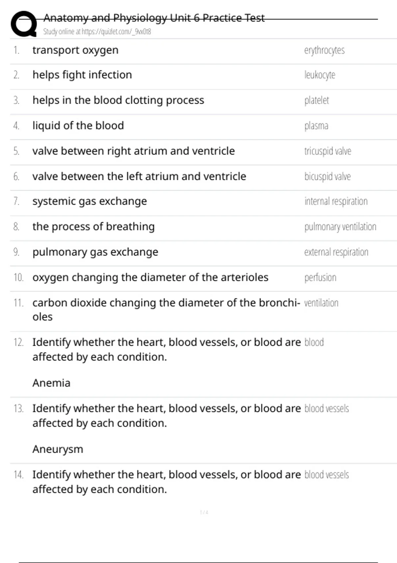Click the word 'Aneurysm' in question 13
397x563 pixels.
[58, 449]
